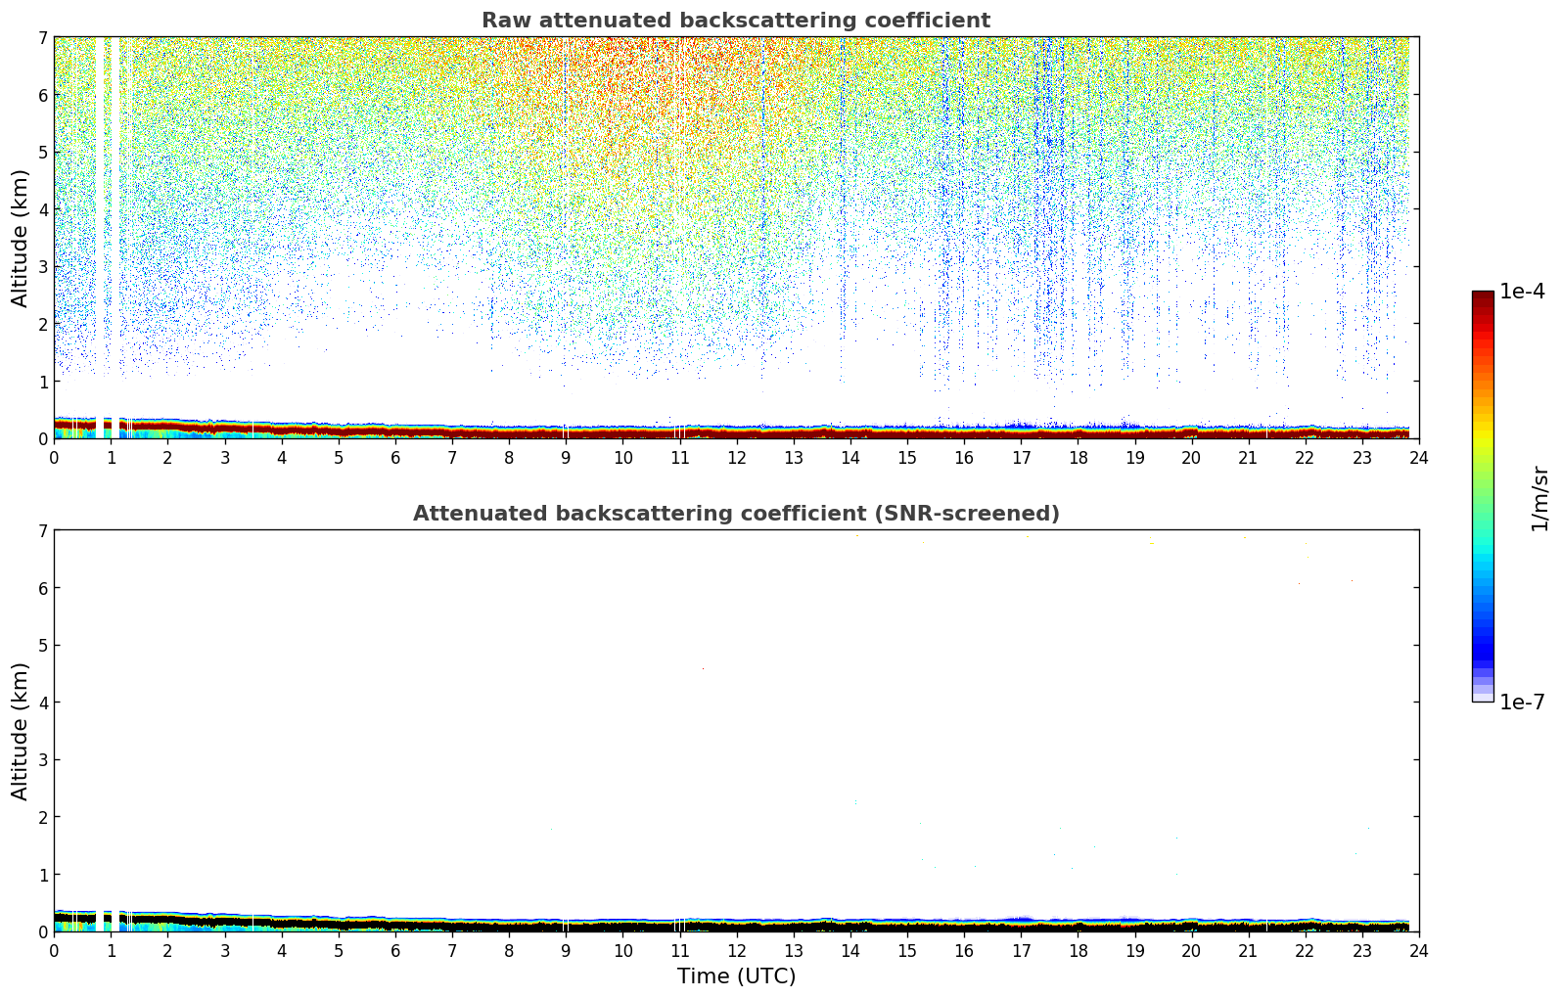Click the top plot y-axis tick '5'
Image resolution: width=1561 pixels, height=998 pixels.
click(x=42, y=152)
